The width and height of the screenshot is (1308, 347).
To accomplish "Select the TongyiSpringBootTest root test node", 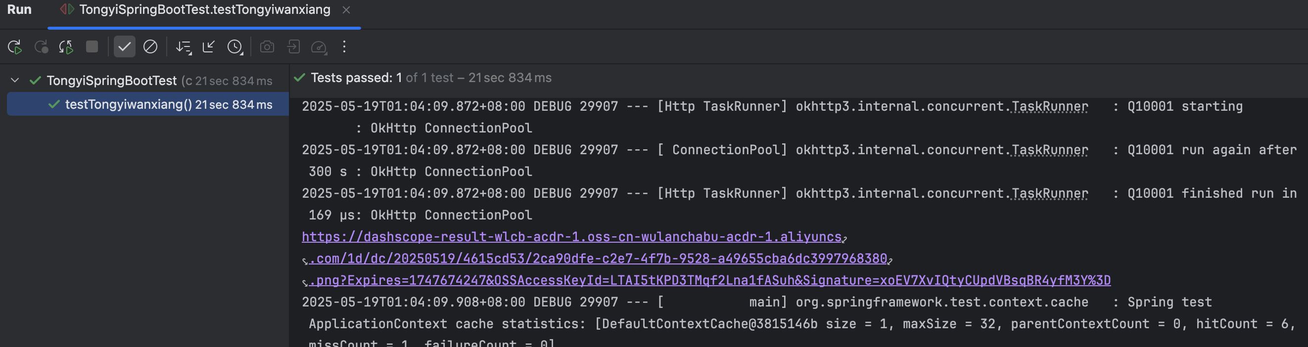I will (147, 80).
